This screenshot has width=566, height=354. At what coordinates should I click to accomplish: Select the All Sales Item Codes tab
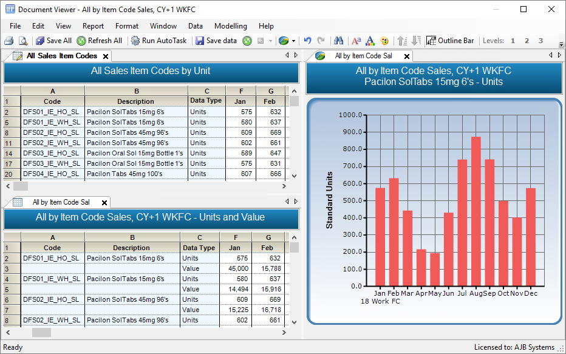tap(62, 56)
